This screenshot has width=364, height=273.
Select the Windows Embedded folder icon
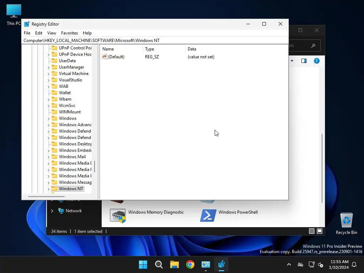pos(54,150)
